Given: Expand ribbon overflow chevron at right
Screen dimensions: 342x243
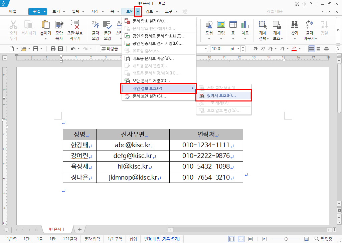Looking at the screenshot, I should [x=338, y=30].
